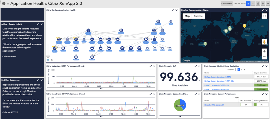Open SSL Certificate Expiration widget menu chevron

[267, 66]
